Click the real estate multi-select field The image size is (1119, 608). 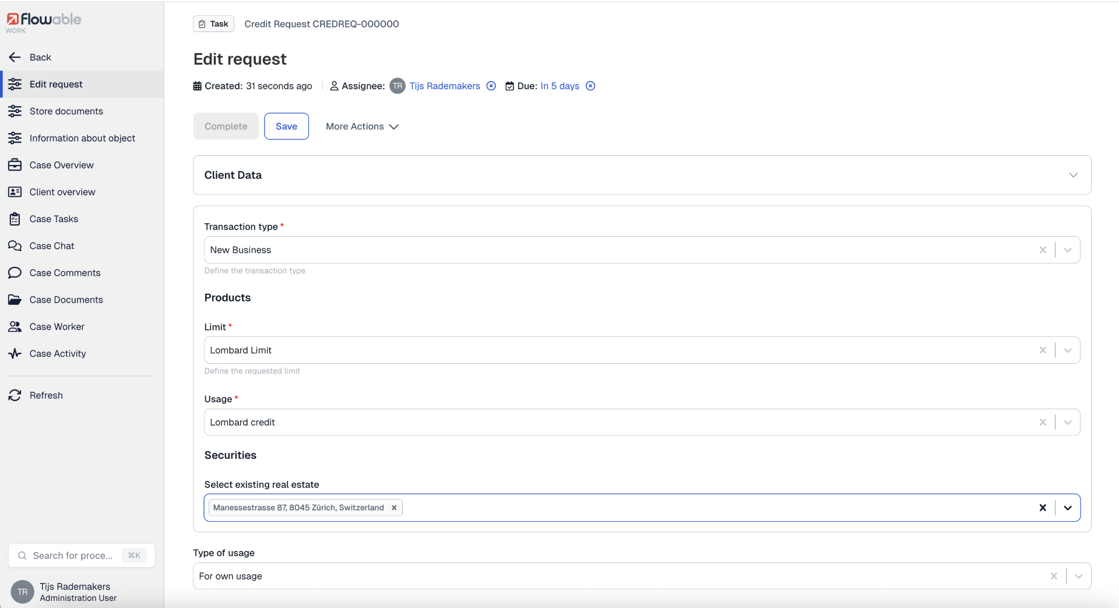[x=642, y=508]
